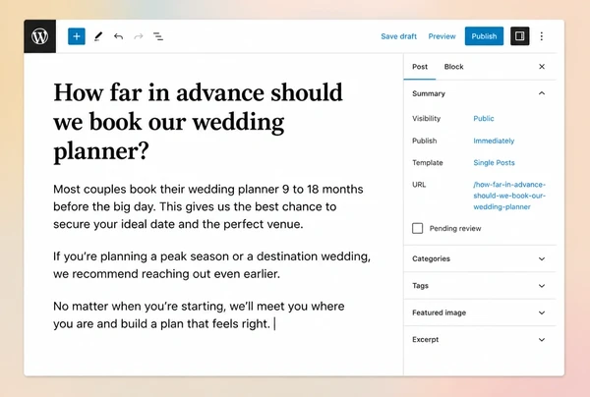The image size is (590, 397).
Task: Expand the Tags panel
Action: [480, 286]
